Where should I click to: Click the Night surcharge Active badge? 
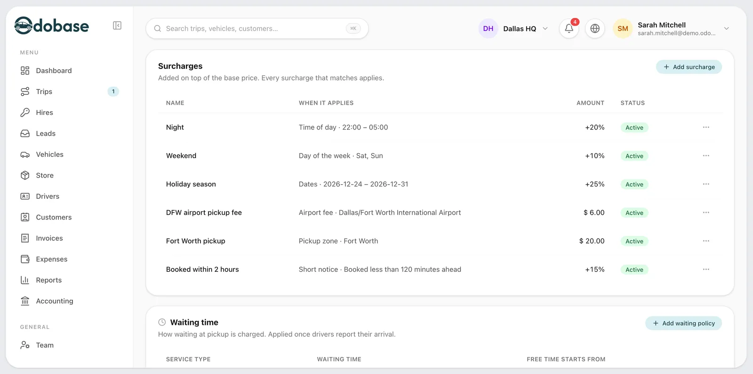(x=634, y=128)
